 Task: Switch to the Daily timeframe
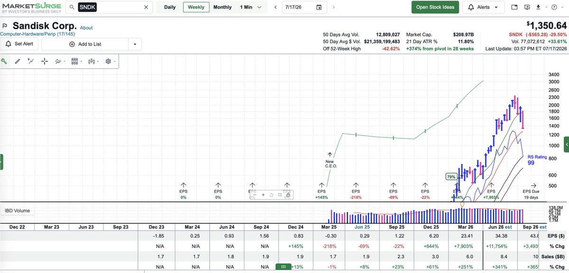click(170, 7)
